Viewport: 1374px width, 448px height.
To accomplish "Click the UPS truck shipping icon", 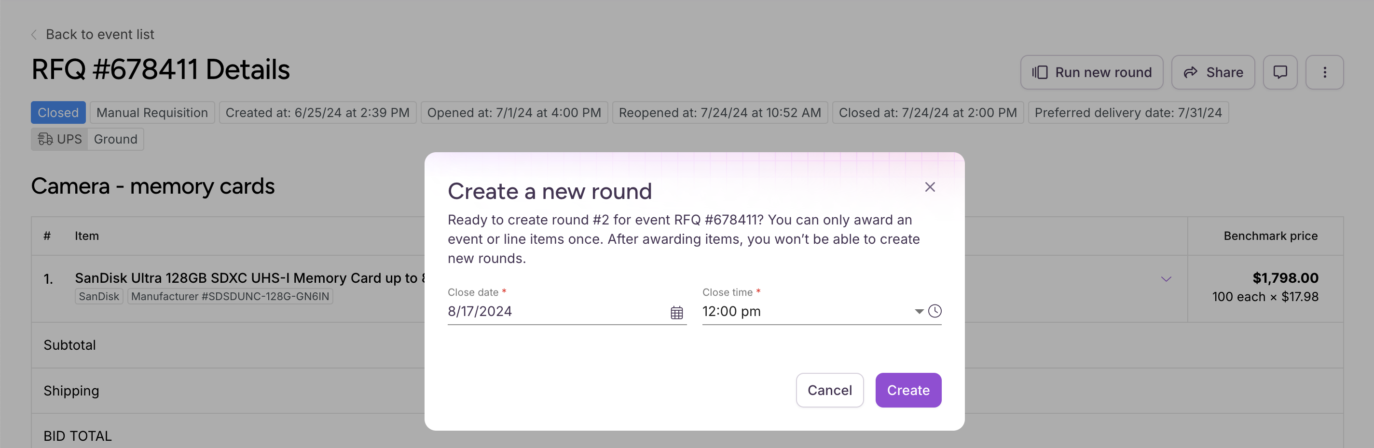I will tap(45, 139).
